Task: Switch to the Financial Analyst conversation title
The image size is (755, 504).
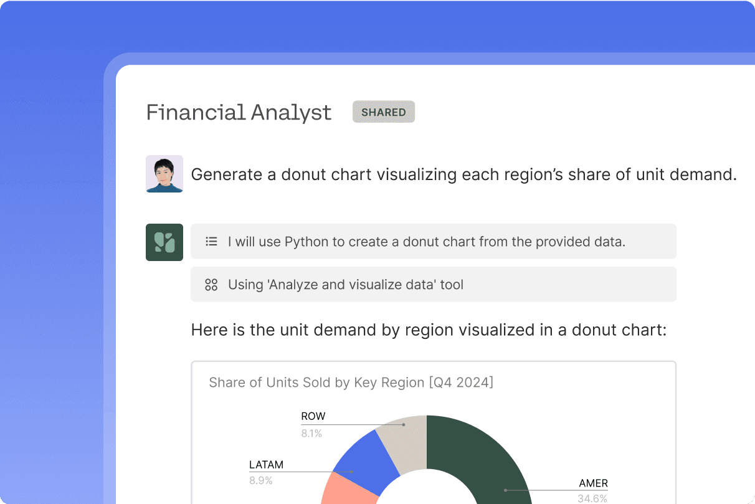Action: (x=239, y=112)
